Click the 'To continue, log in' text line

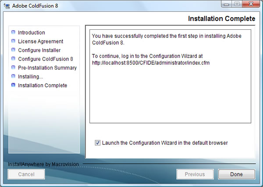click(x=147, y=56)
